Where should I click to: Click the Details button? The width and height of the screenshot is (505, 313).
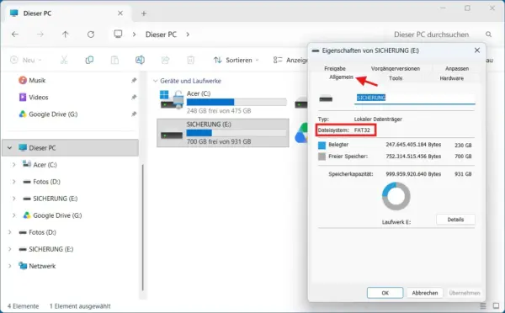(455, 220)
